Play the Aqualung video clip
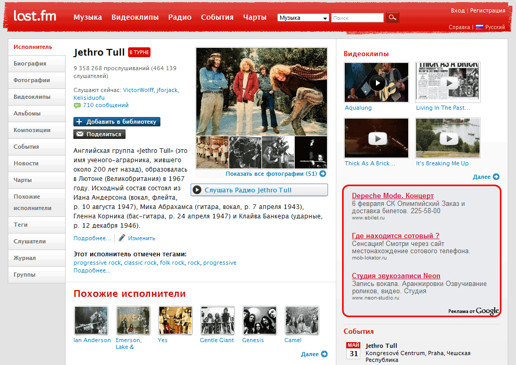Image resolution: width=516 pixels, height=365 pixels. tap(376, 83)
